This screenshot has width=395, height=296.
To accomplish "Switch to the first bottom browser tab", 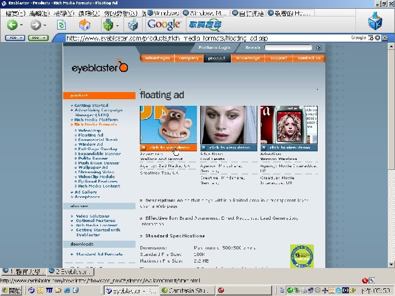I will 24,271.
